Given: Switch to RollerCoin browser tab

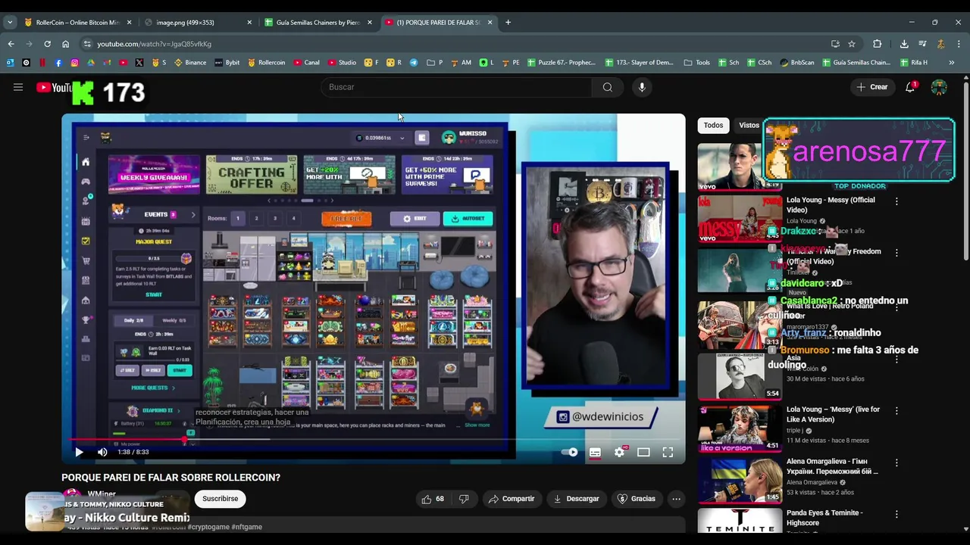Looking at the screenshot, I should pos(77,23).
